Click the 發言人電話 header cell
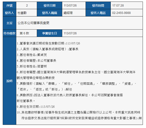The image size is (146, 128). [x=98, y=13]
